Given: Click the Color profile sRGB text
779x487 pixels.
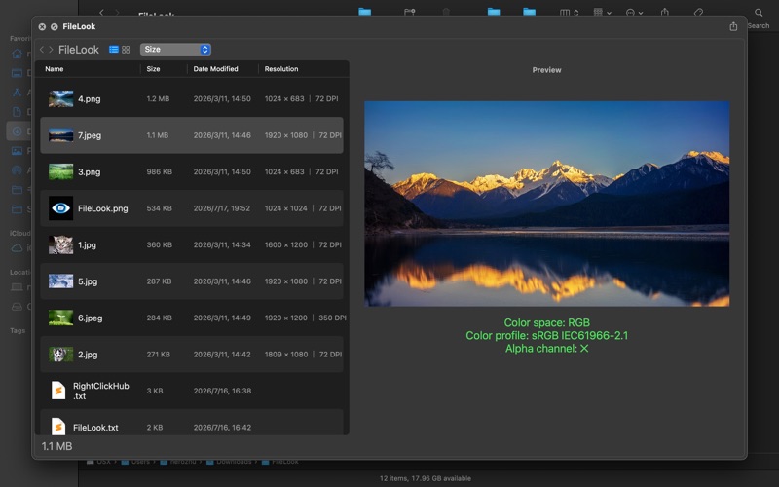Looking at the screenshot, I should click(546, 336).
